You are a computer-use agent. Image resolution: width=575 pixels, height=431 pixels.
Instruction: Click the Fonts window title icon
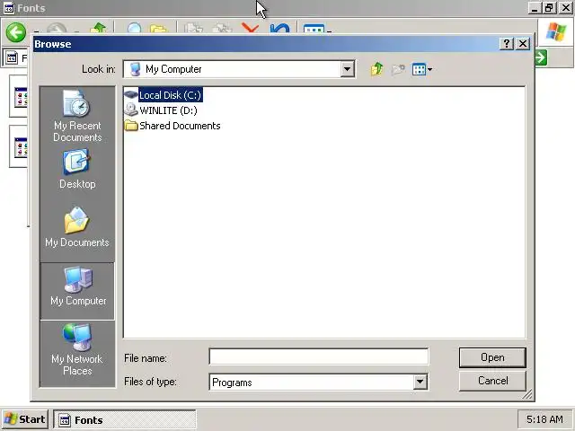(x=9, y=8)
